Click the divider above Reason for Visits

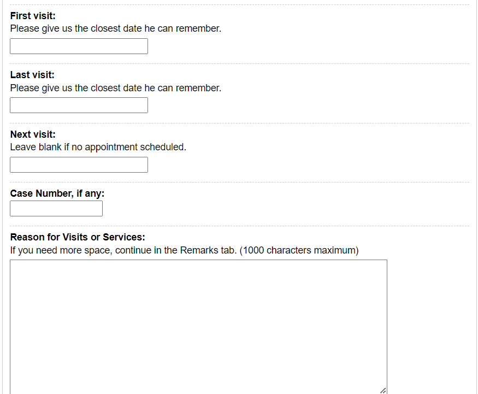tap(239, 225)
